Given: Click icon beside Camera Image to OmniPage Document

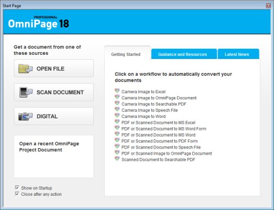Looking at the screenshot, I should point(117,97).
